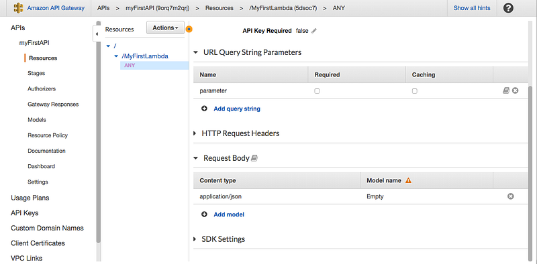Click Resources in the breadcrumb

(219, 8)
